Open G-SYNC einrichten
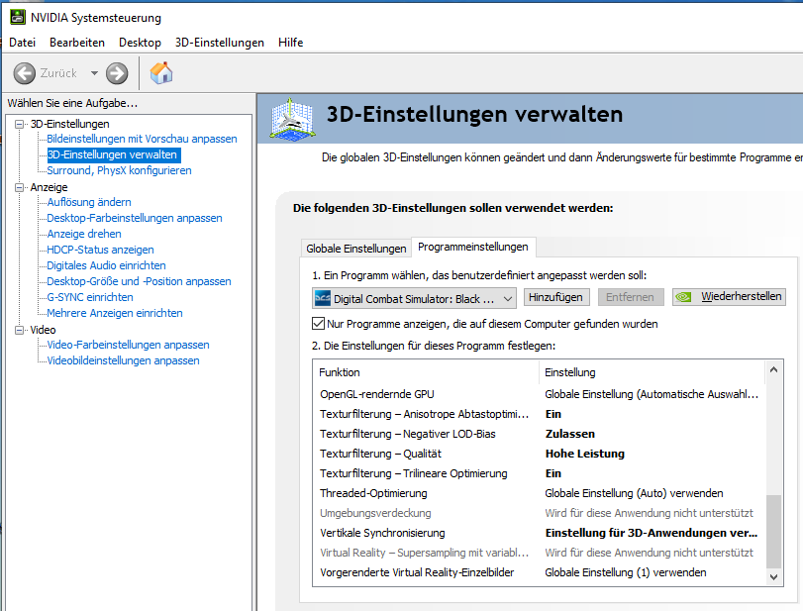Image resolution: width=803 pixels, height=611 pixels. tap(90, 297)
